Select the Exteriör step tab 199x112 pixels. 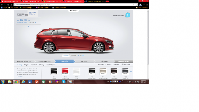65,62
